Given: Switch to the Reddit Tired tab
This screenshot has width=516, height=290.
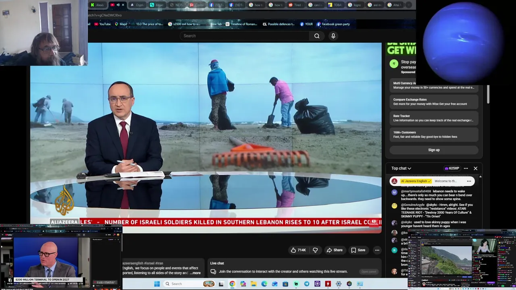Looking at the screenshot, I should [x=295, y=5].
